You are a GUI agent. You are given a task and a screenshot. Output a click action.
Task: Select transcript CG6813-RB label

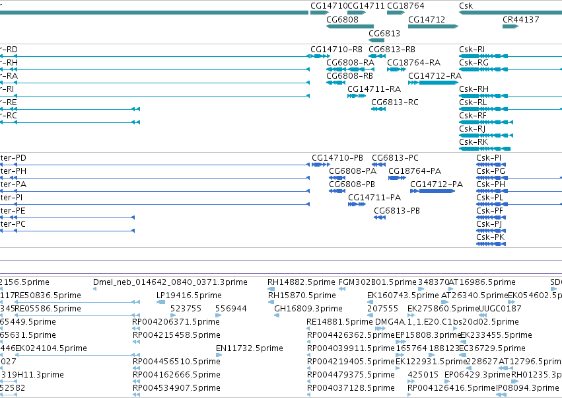392,50
